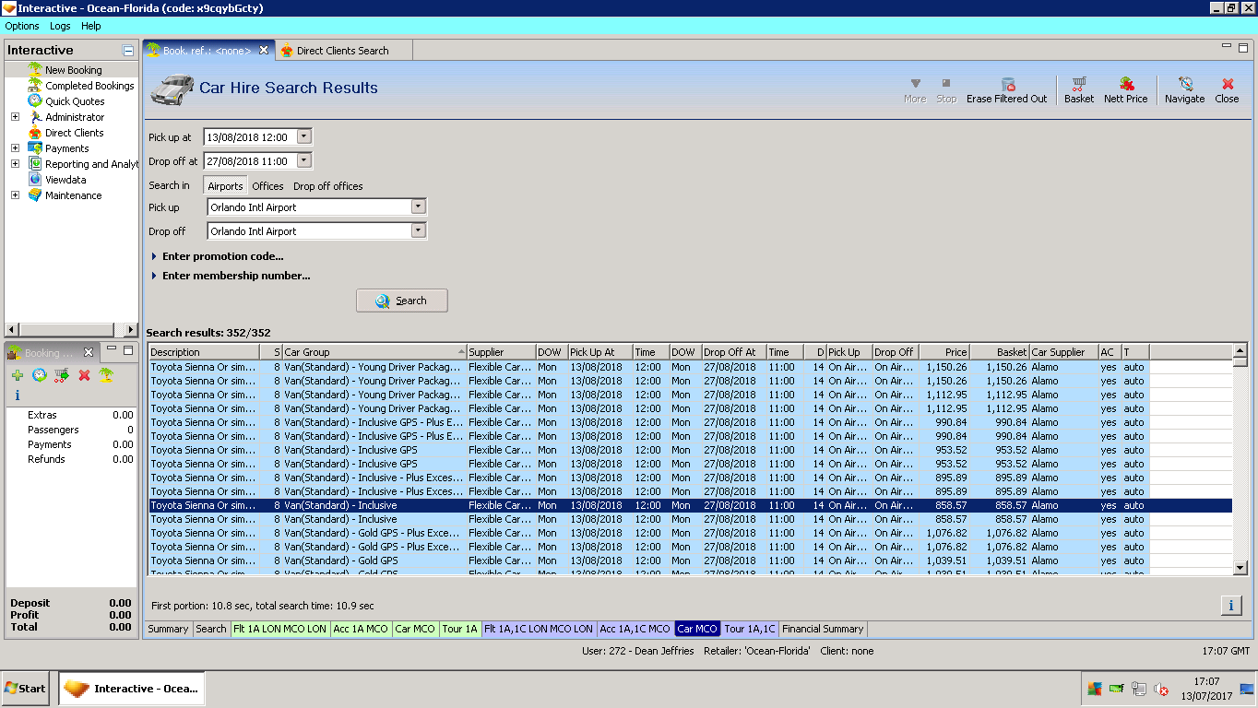Viewport: 1258px width, 708px height.
Task: Select Drop off offices search option
Action: click(x=327, y=186)
